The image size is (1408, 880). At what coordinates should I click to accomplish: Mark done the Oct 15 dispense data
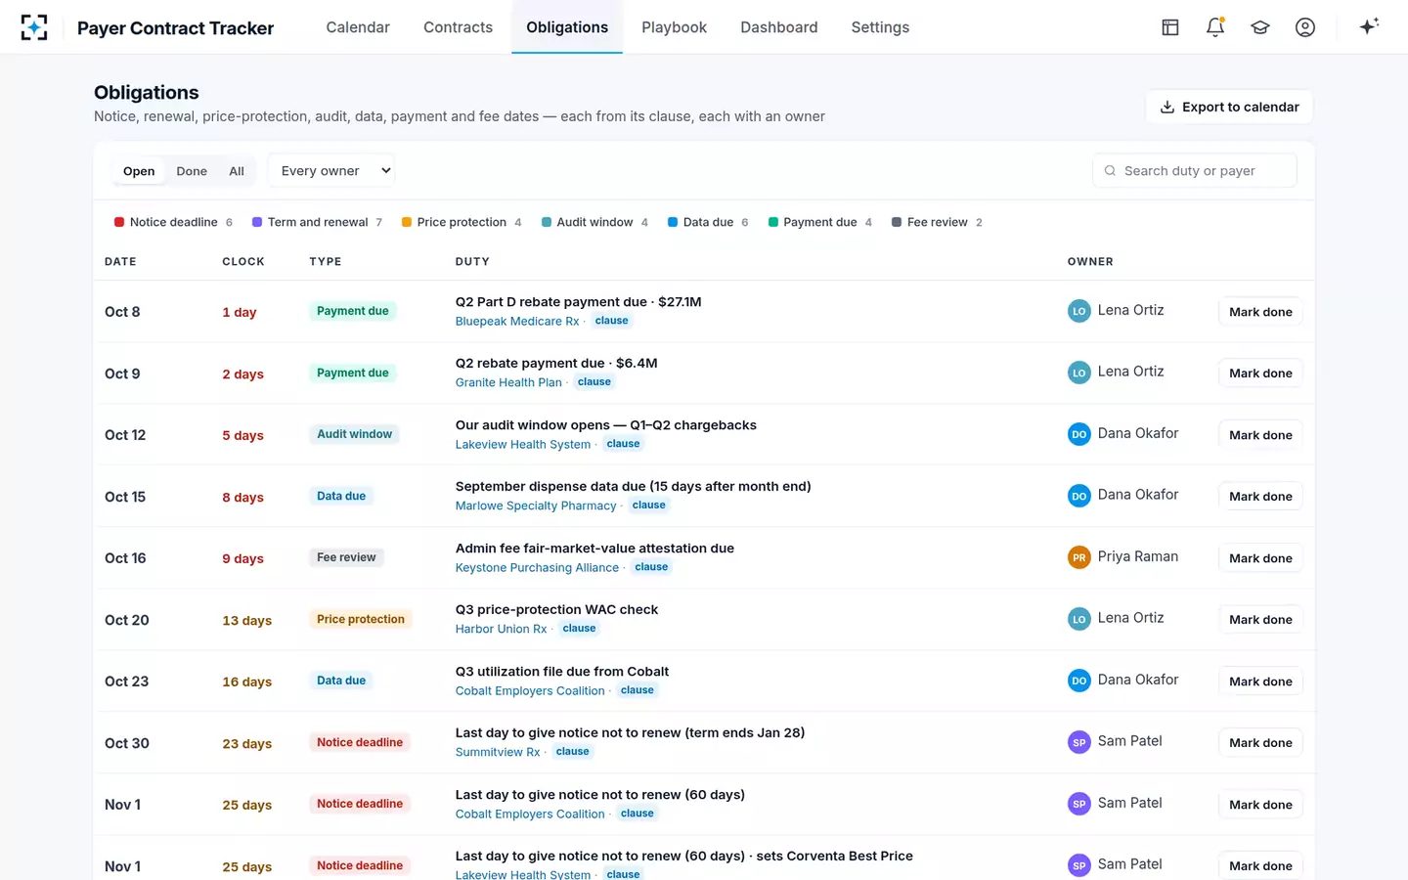(x=1260, y=497)
